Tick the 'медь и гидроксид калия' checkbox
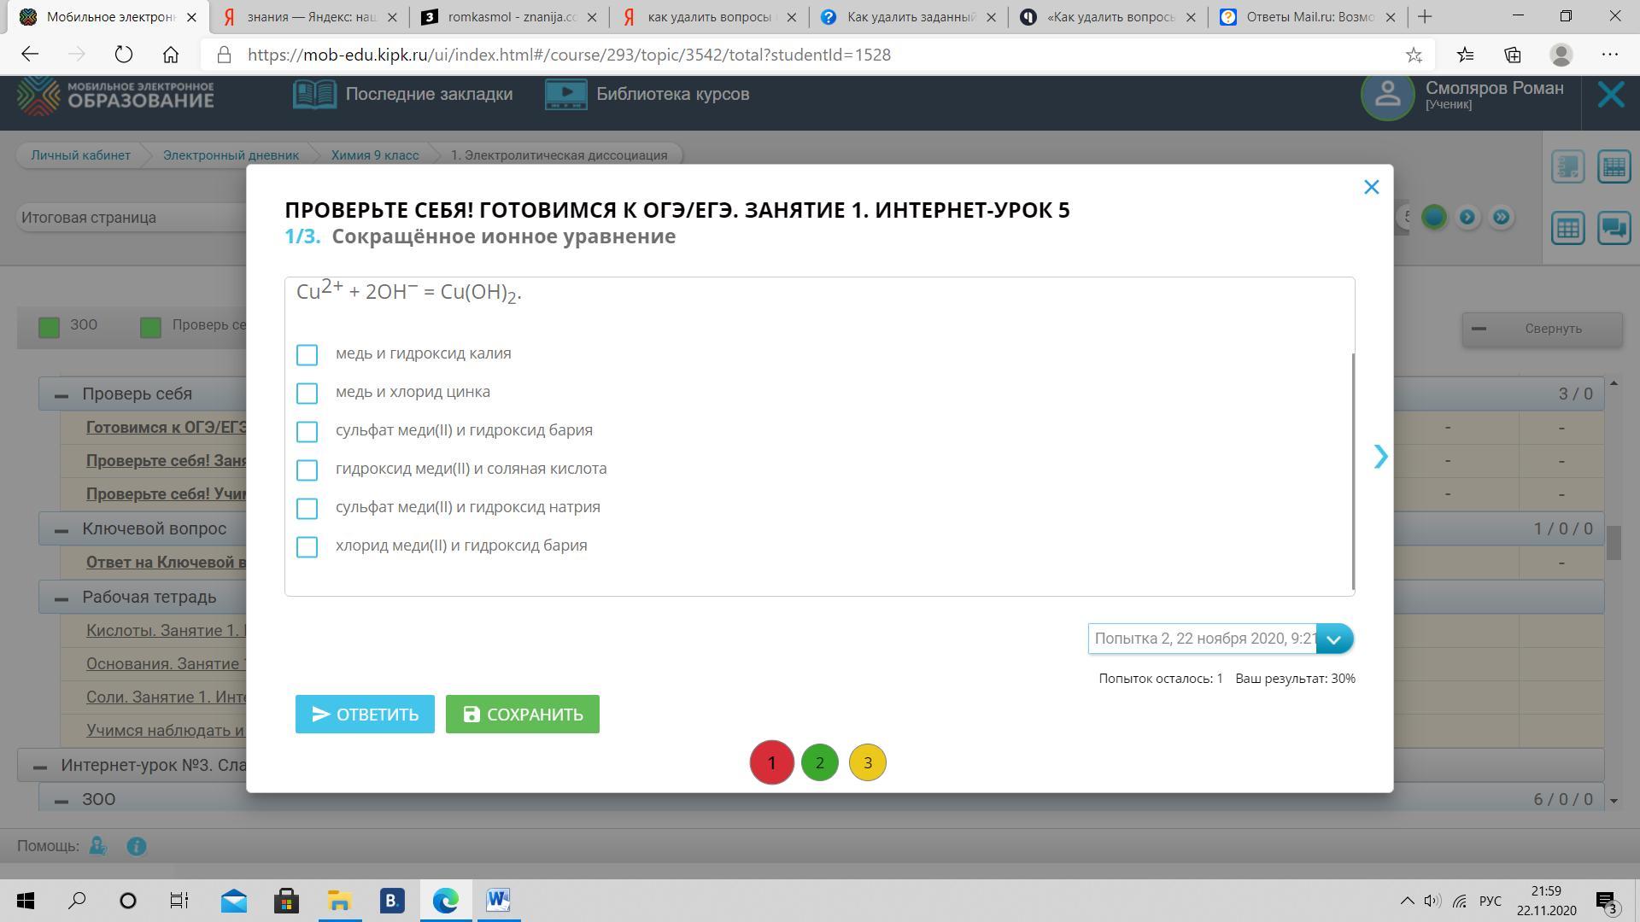Screen dimensions: 1640x922 click(307, 355)
